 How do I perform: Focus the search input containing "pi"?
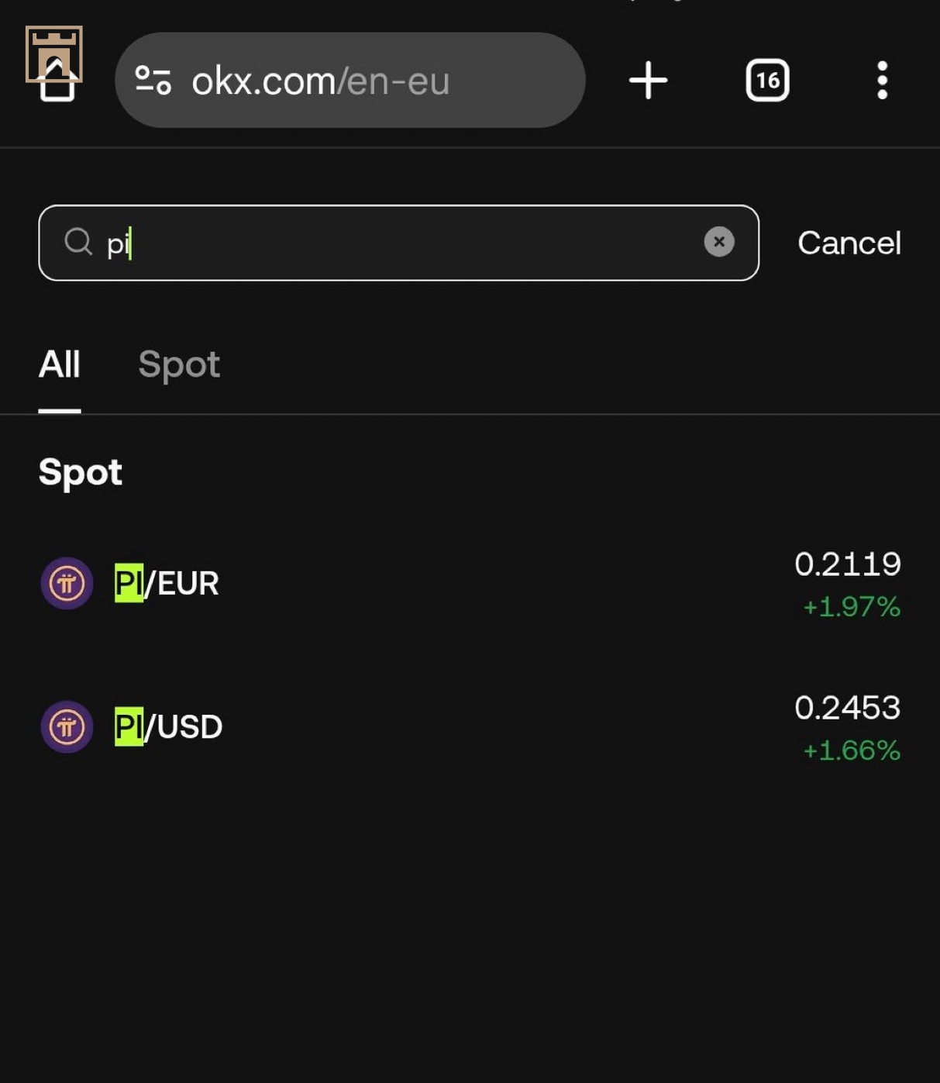tap(403, 243)
